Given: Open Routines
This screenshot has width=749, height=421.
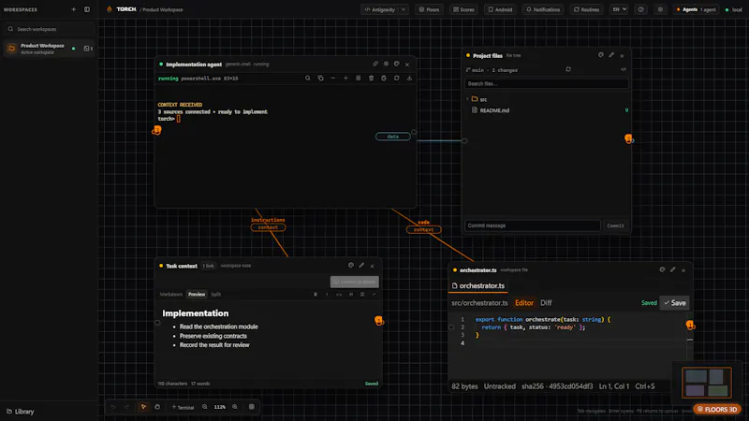Looking at the screenshot, I should [x=587, y=9].
